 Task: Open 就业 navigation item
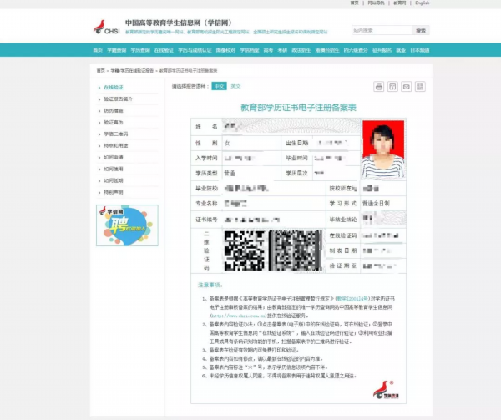[401, 50]
